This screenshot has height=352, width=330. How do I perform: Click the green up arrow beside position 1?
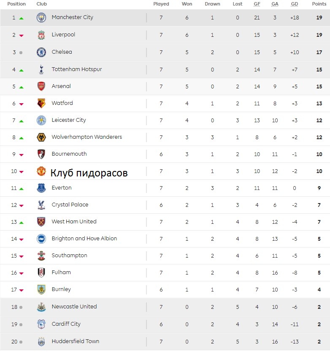21,19
